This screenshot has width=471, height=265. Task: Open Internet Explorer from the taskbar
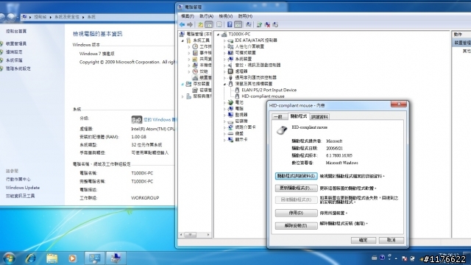[31, 258]
